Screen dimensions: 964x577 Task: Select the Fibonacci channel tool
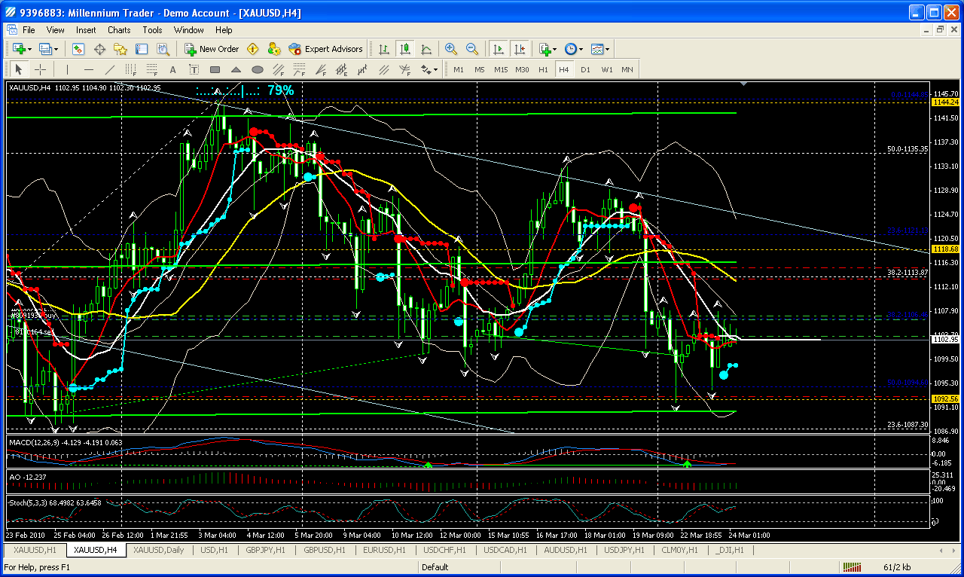(x=278, y=69)
